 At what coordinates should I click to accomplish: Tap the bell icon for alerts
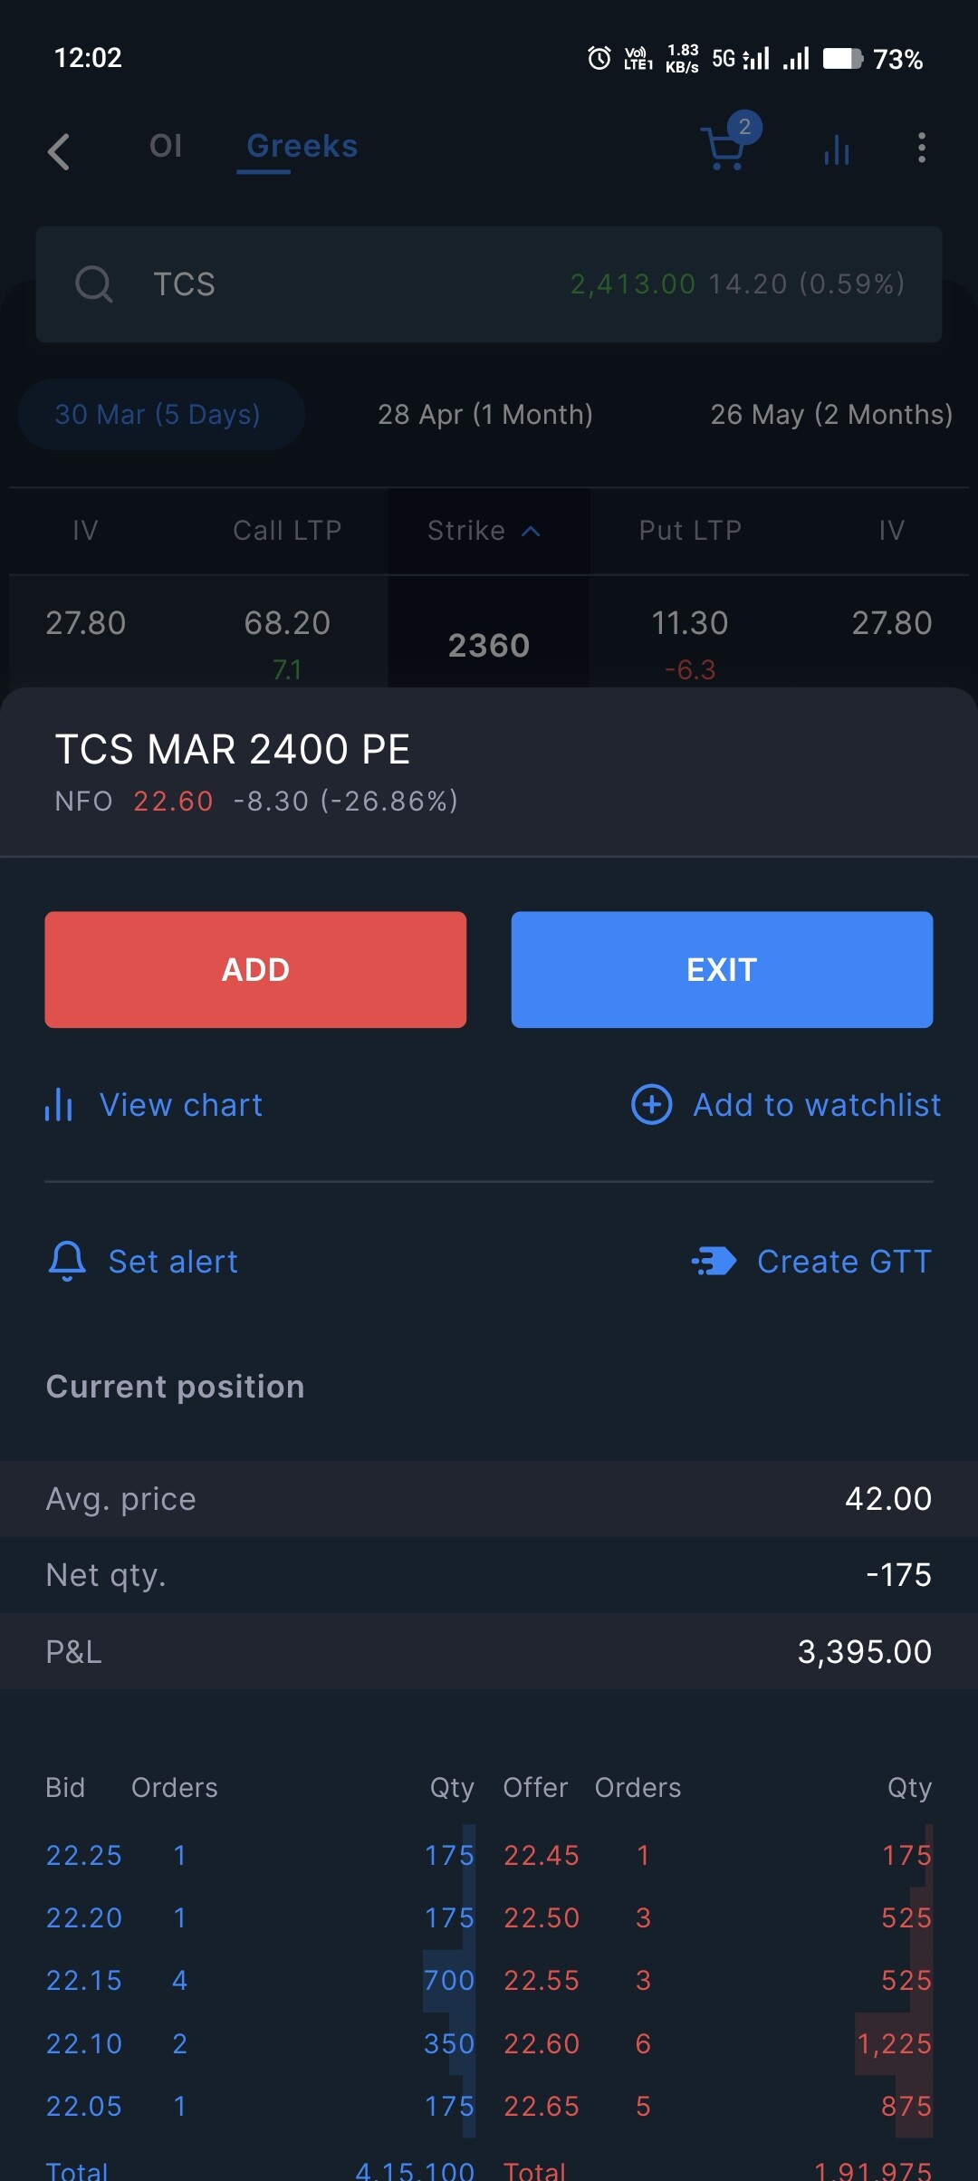(x=67, y=1261)
